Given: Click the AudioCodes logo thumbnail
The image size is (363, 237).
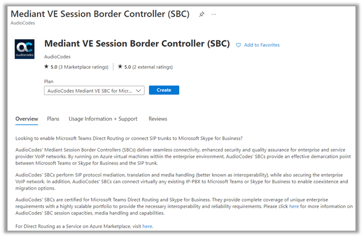Looking at the screenshot, I should point(24,49).
